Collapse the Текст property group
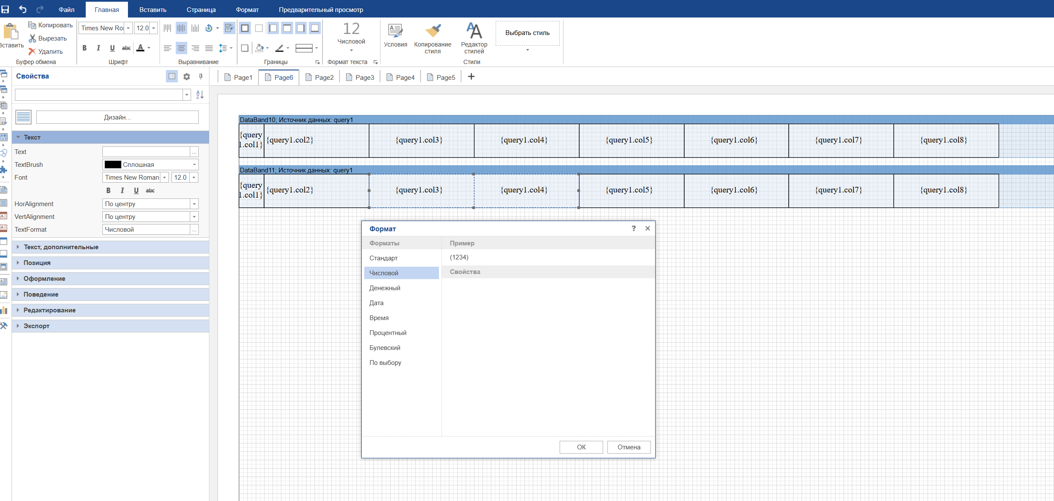 point(110,137)
